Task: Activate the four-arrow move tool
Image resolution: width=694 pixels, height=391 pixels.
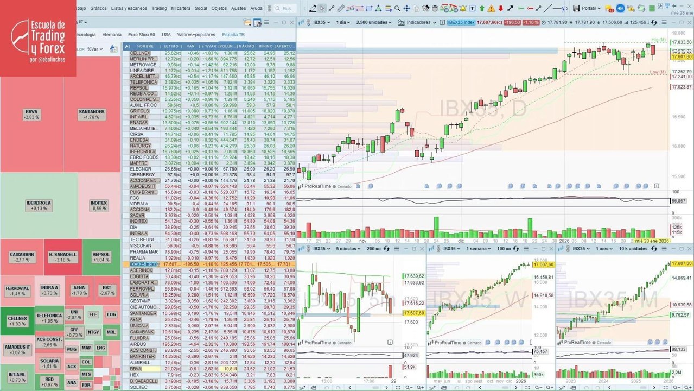Action: pos(406,8)
